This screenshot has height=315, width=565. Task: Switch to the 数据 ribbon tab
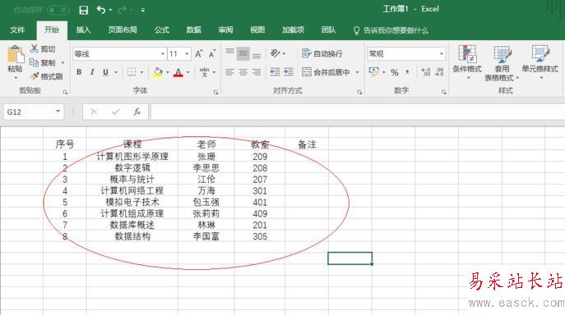pyautogui.click(x=193, y=30)
